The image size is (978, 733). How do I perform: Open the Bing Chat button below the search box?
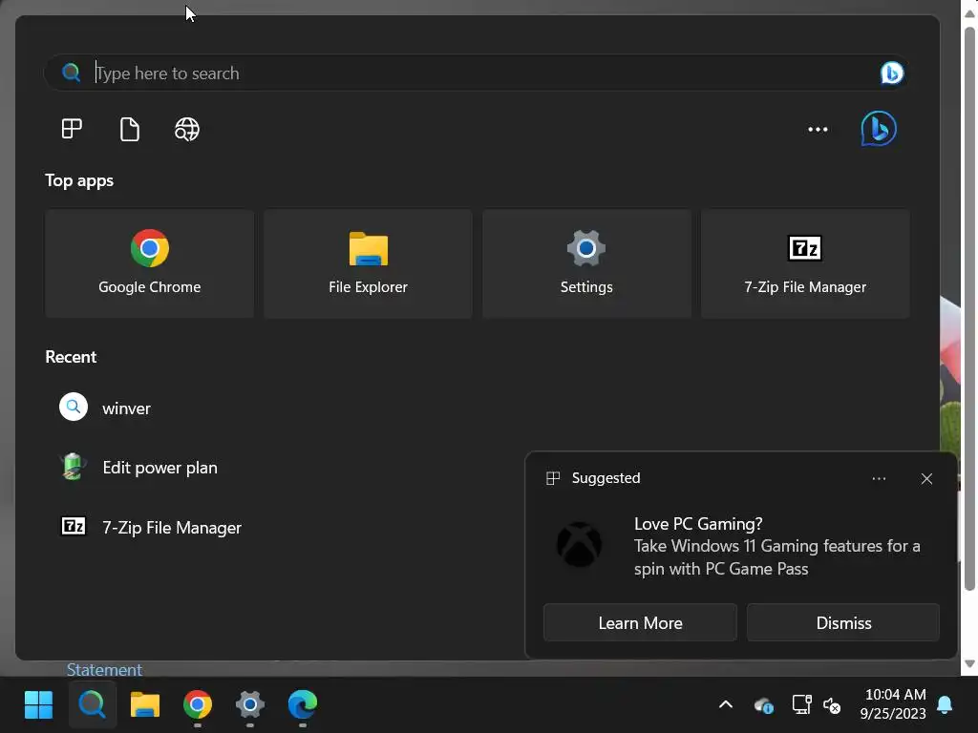(x=879, y=129)
